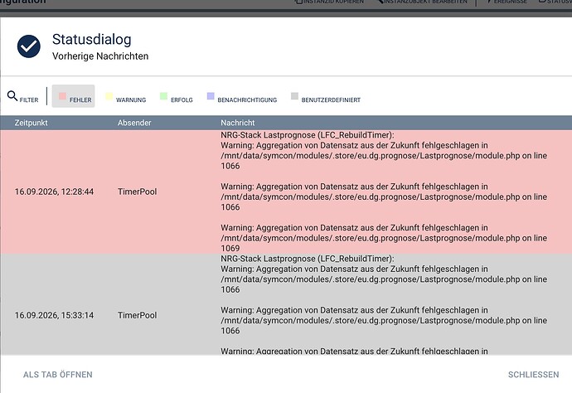Click the line number 1069 in red row
Viewport: 572px width, 393px height.
click(230, 248)
